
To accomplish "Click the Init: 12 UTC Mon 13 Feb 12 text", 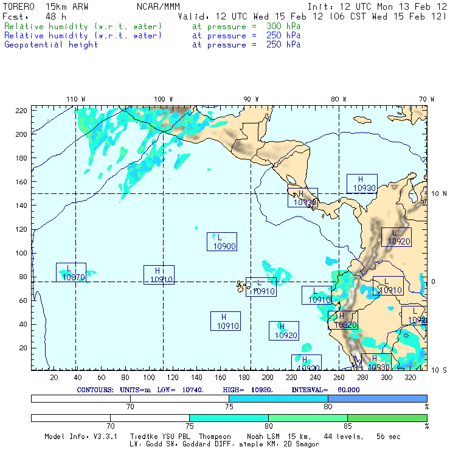I will click(x=377, y=7).
